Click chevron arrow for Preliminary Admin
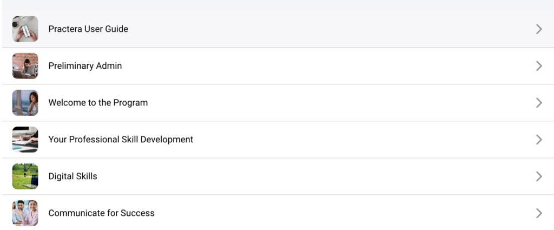Image resolution: width=554 pixels, height=230 pixels. (538, 66)
